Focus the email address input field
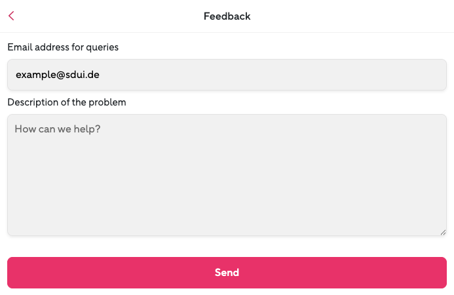Image resolution: width=454 pixels, height=295 pixels. tap(227, 75)
